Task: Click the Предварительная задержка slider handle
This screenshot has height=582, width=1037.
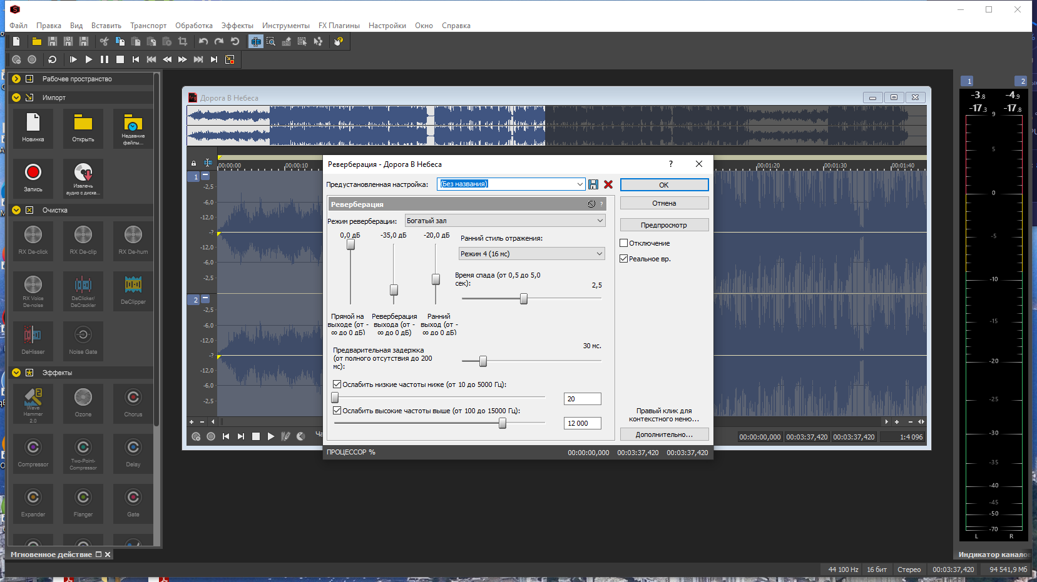Action: click(x=483, y=361)
